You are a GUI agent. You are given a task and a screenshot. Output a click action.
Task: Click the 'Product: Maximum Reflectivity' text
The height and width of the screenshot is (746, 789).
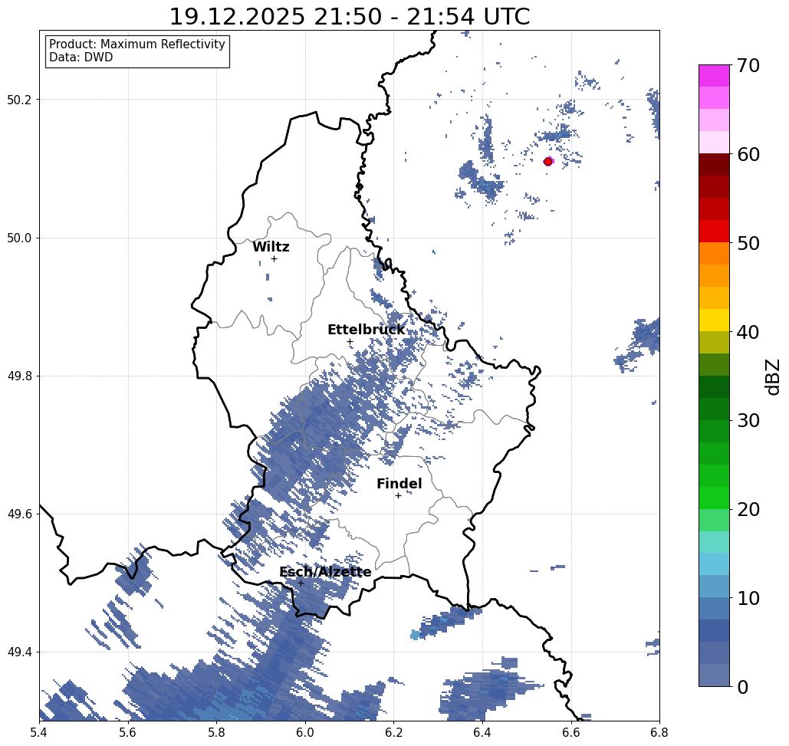(x=136, y=44)
